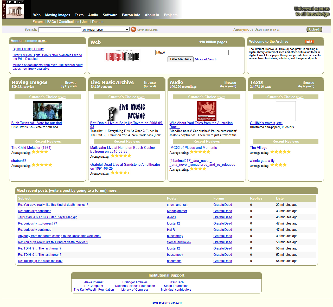Open the Audio menu item
333x307 pixels.
click(x=93, y=15)
